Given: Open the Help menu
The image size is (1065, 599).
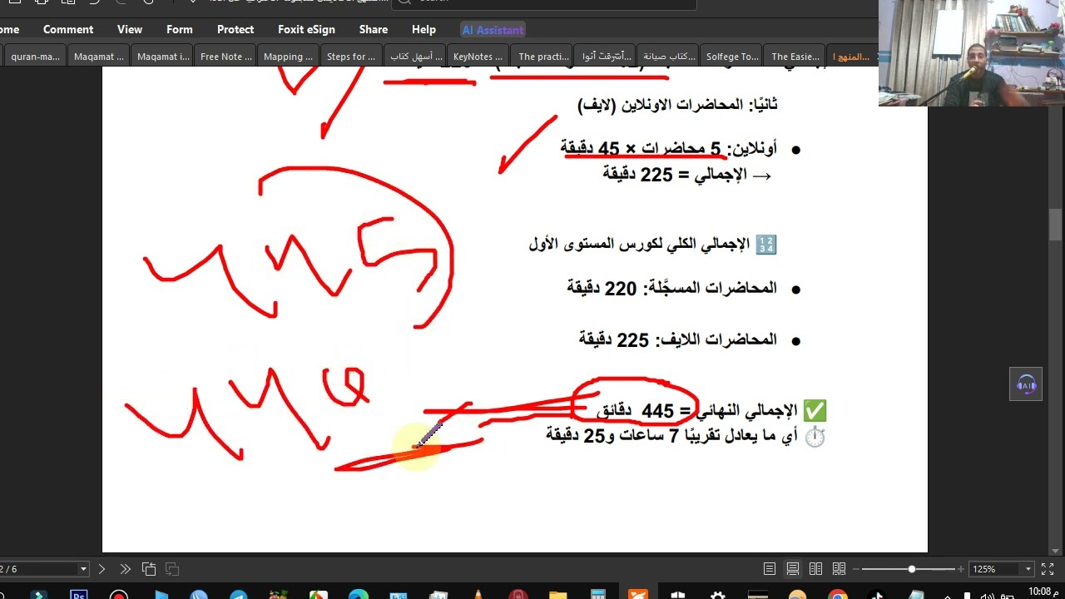Looking at the screenshot, I should pos(424,29).
